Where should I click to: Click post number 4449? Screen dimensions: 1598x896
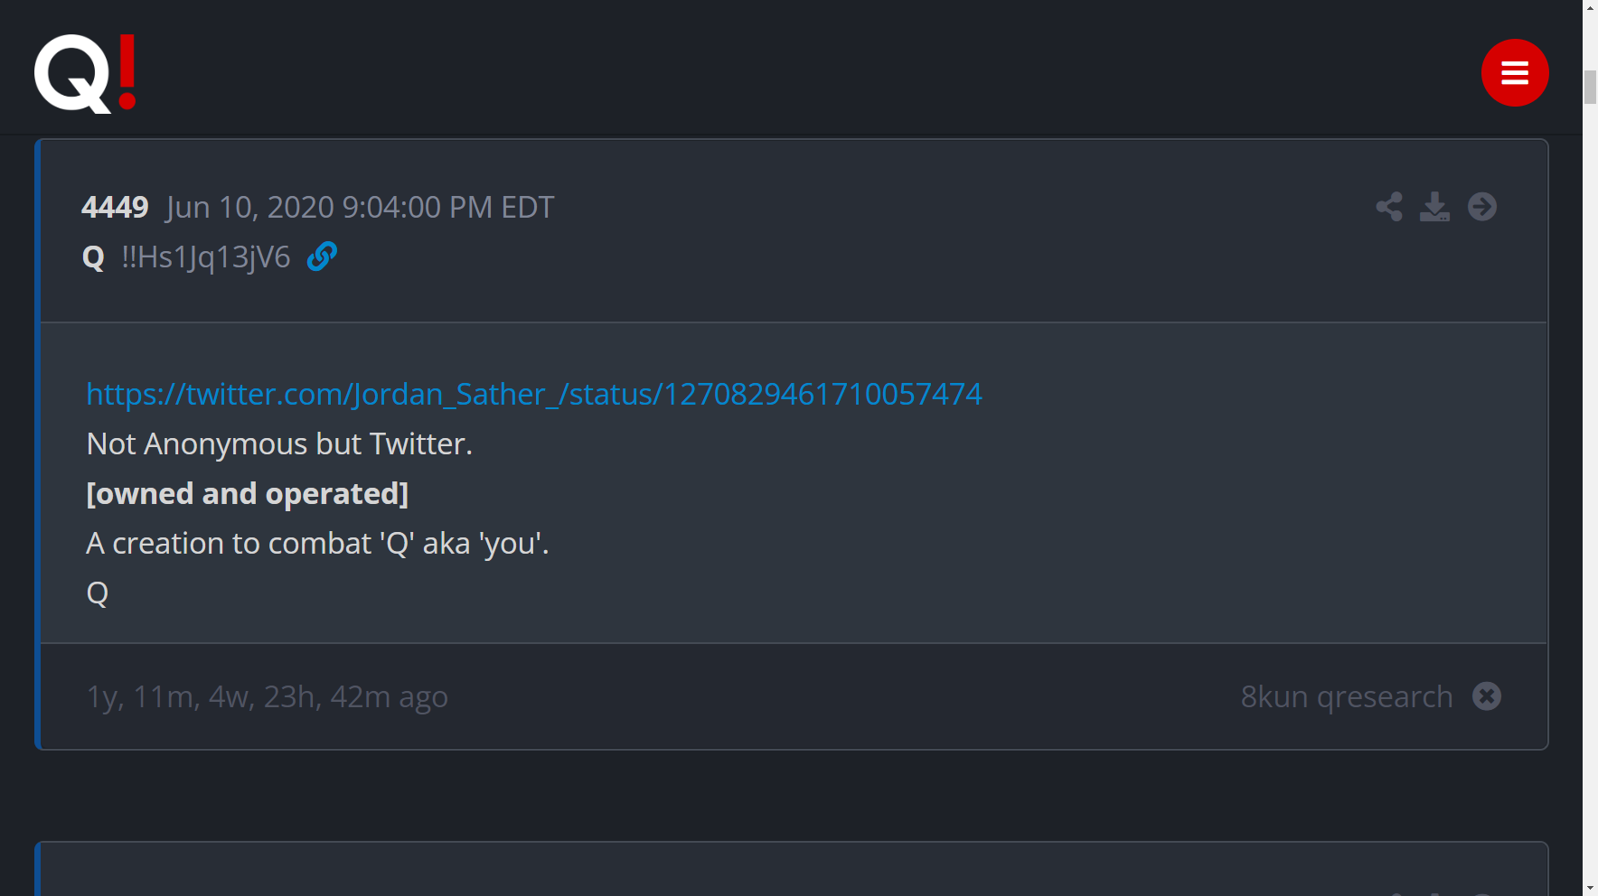[x=115, y=207]
